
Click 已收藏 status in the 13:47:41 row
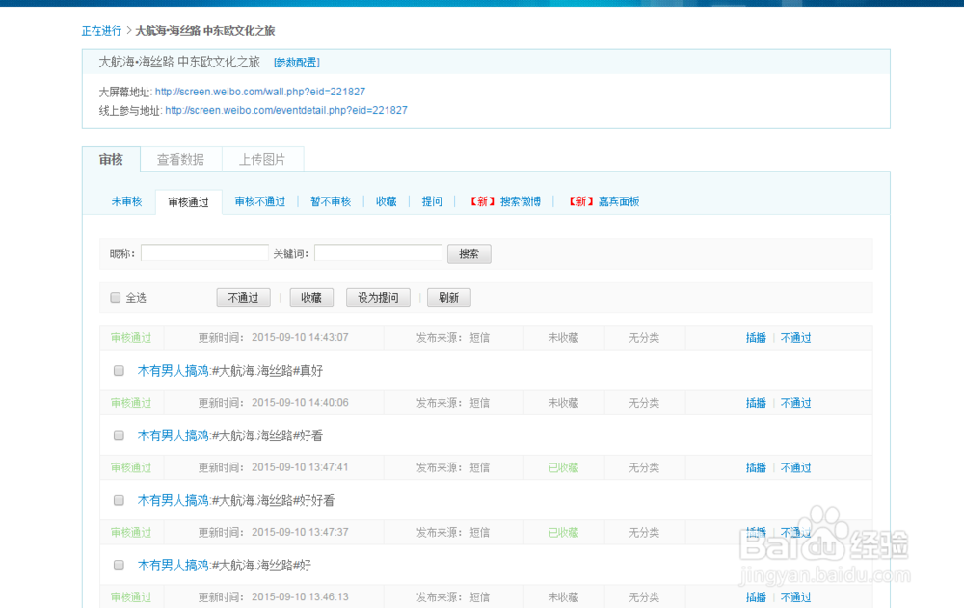(563, 468)
